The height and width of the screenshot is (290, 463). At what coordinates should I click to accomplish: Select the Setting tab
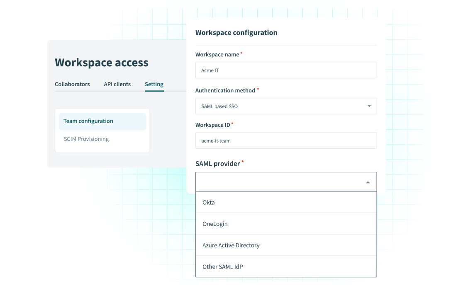[x=154, y=84]
